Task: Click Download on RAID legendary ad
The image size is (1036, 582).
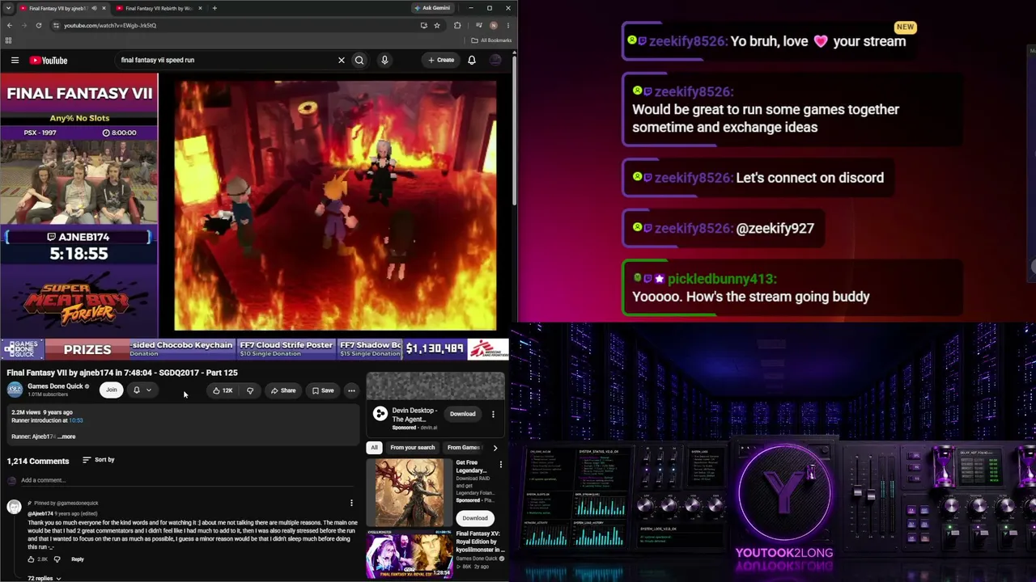Action: (x=475, y=518)
